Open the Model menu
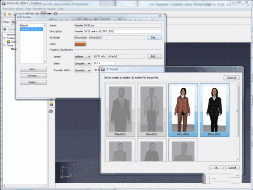The height and width of the screenshot is (190, 253). pos(19,8)
